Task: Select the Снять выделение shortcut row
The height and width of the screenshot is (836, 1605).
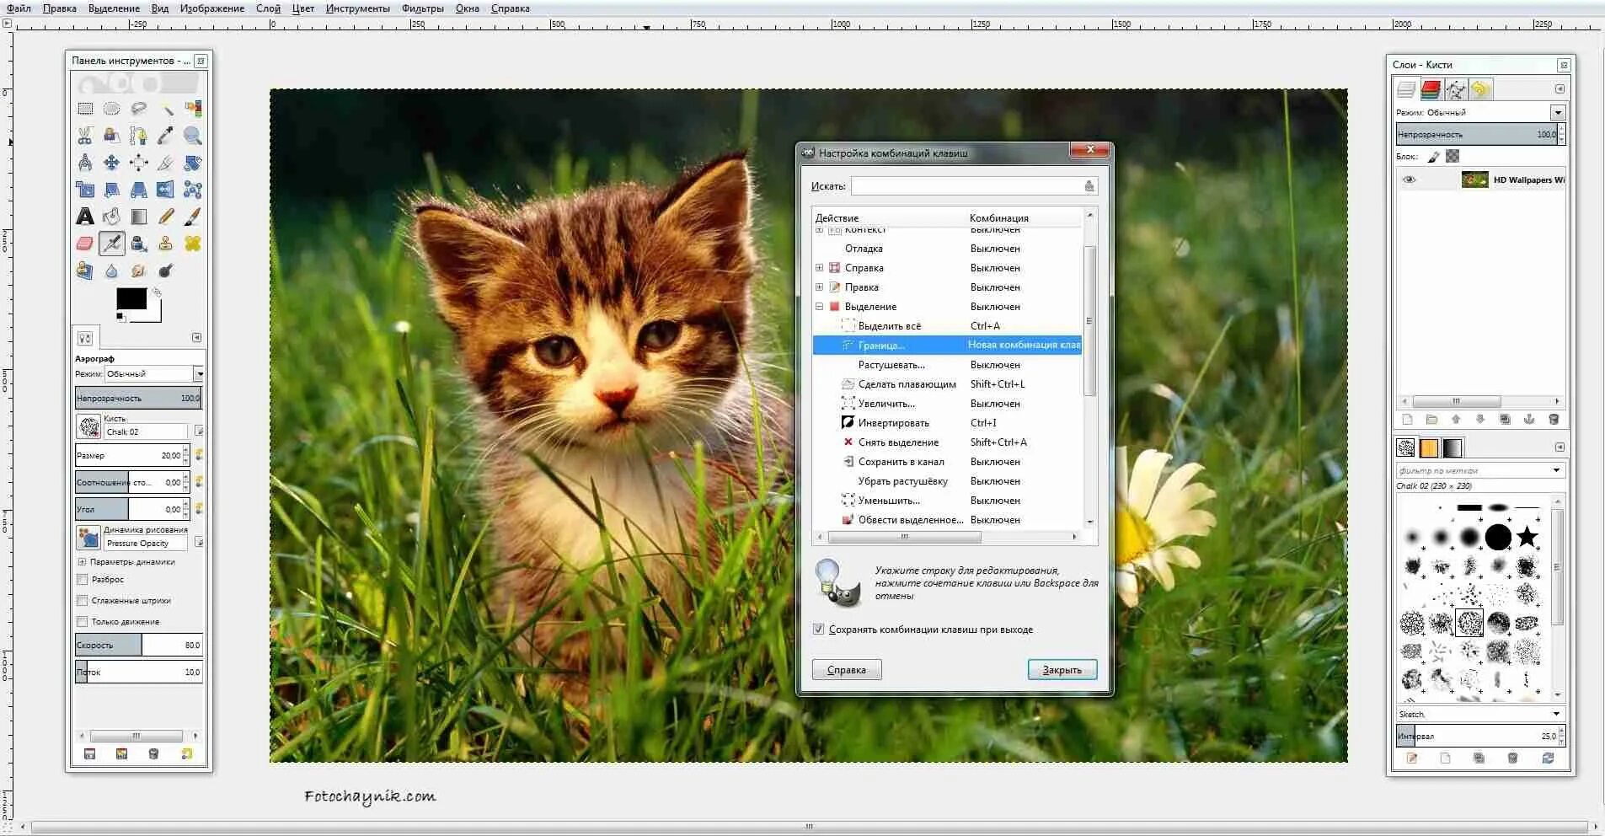Action: [947, 442]
